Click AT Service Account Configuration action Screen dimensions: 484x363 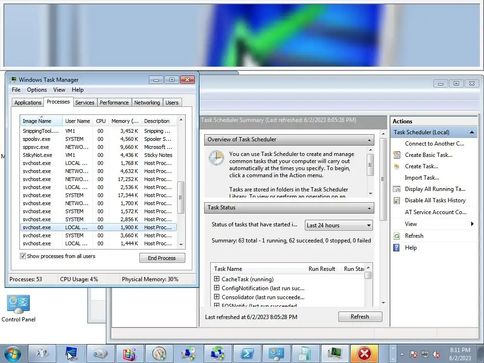pyautogui.click(x=435, y=212)
